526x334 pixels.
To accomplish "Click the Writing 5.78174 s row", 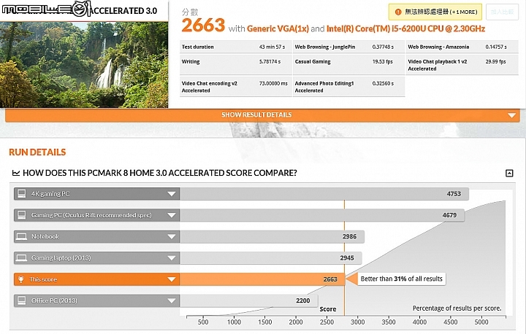I will pos(236,65).
